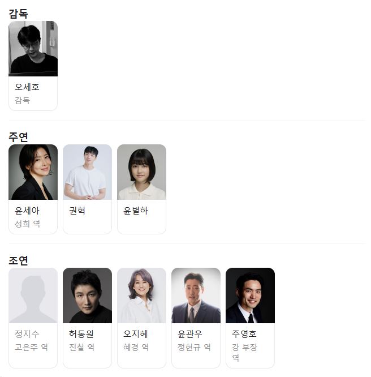Open director 오세호's profile photo
Image resolution: width=371 pixels, height=377 pixels.
pos(33,49)
